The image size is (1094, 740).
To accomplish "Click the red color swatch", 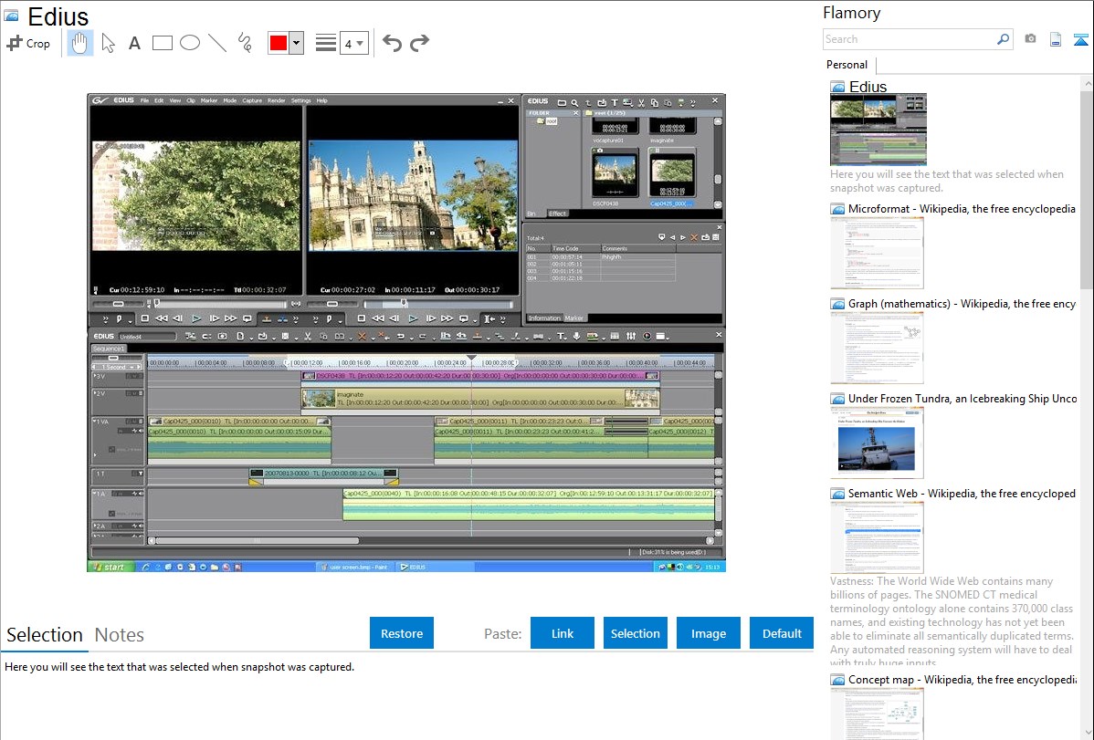I will coord(278,43).
